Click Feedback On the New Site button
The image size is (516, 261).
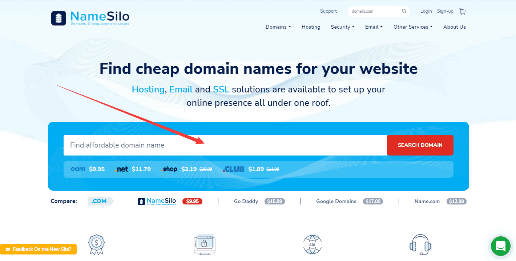[x=38, y=249]
